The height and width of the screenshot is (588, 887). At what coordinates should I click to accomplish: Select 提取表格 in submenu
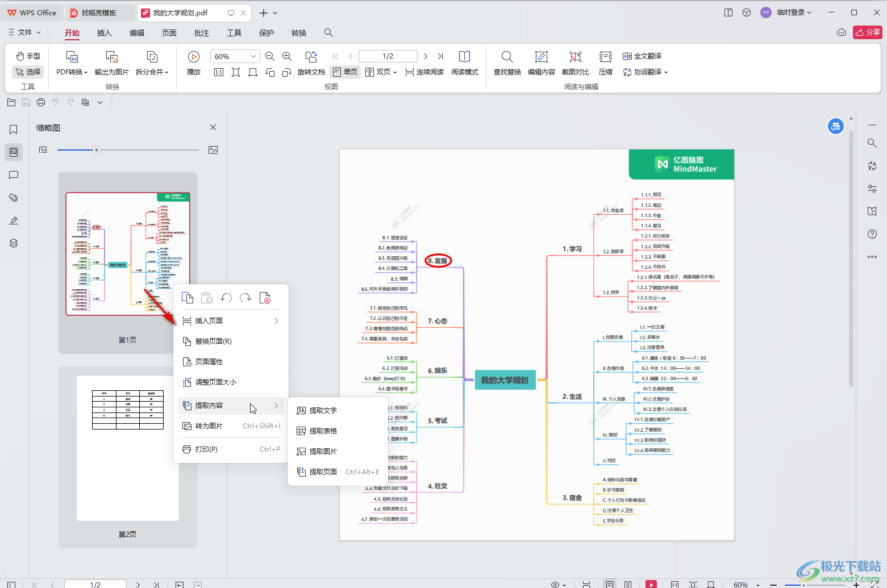click(x=338, y=431)
